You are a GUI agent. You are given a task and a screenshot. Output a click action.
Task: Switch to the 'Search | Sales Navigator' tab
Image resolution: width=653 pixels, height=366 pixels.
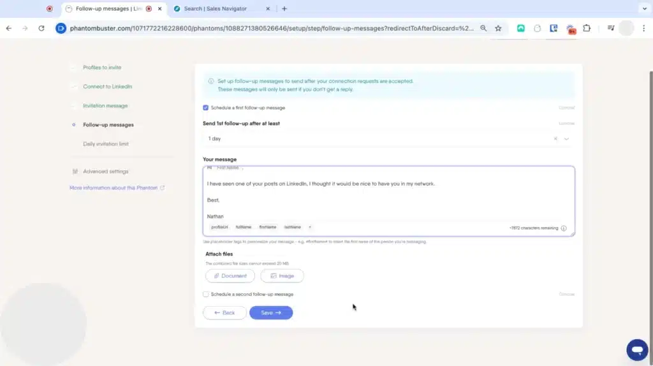[215, 9]
